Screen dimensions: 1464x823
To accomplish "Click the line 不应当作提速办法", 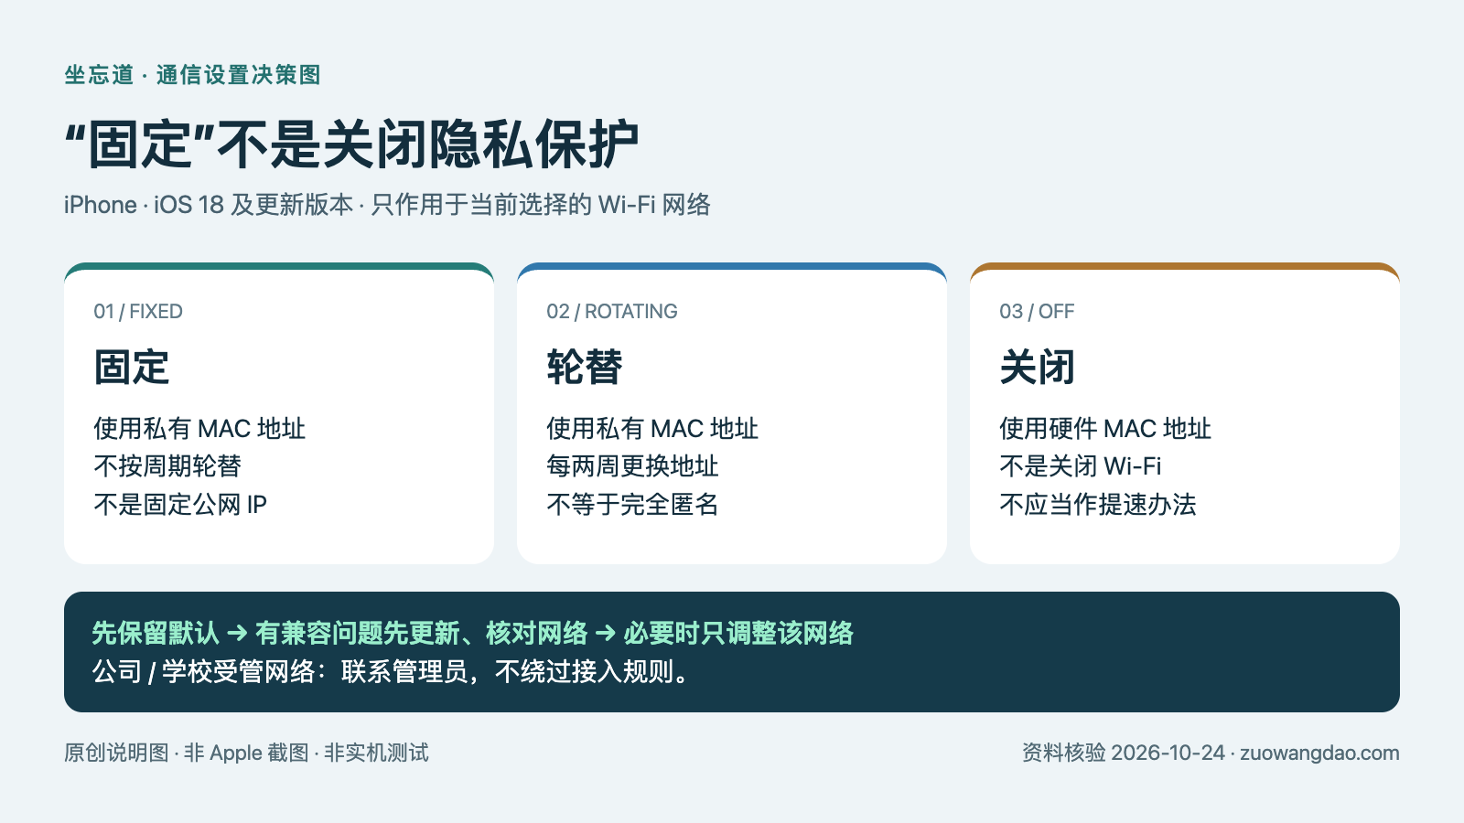I will 1098,505.
